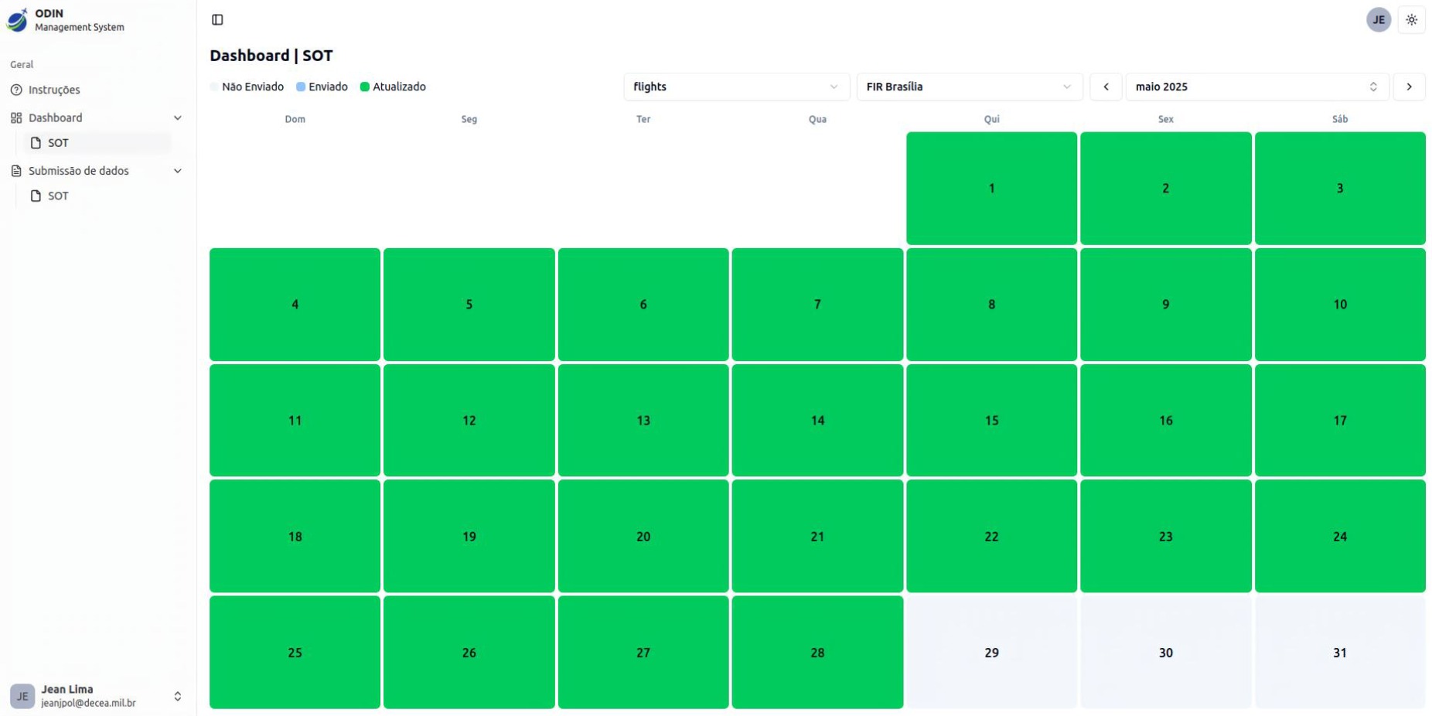Switch theme with the sun icon

click(1411, 20)
